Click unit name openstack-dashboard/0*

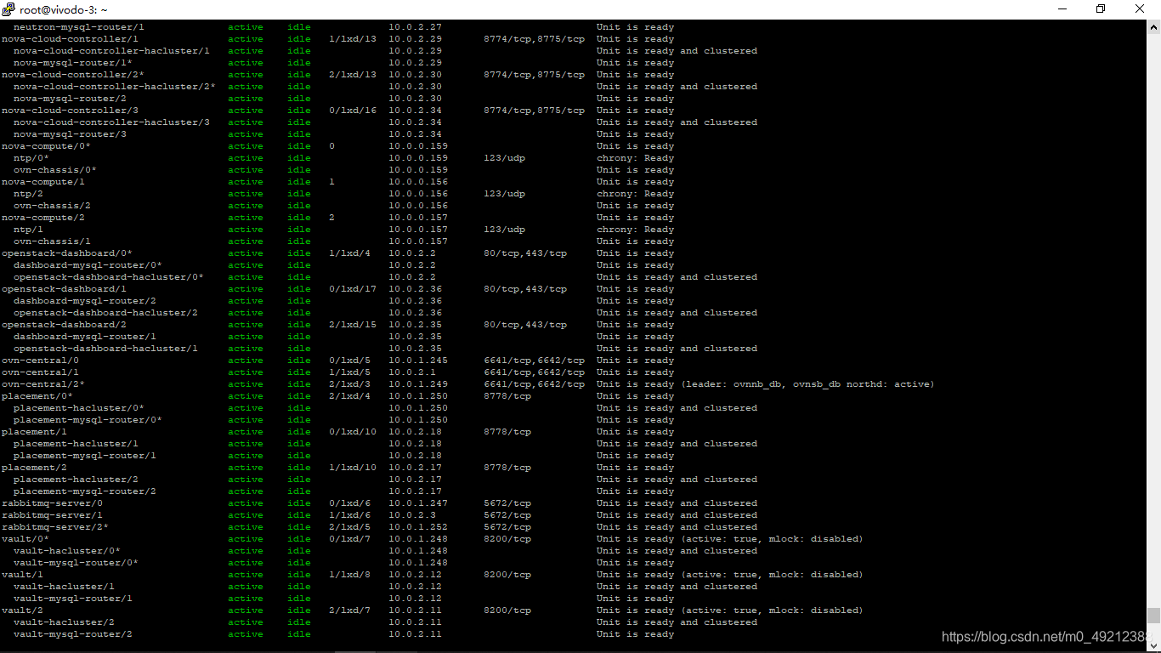(67, 253)
